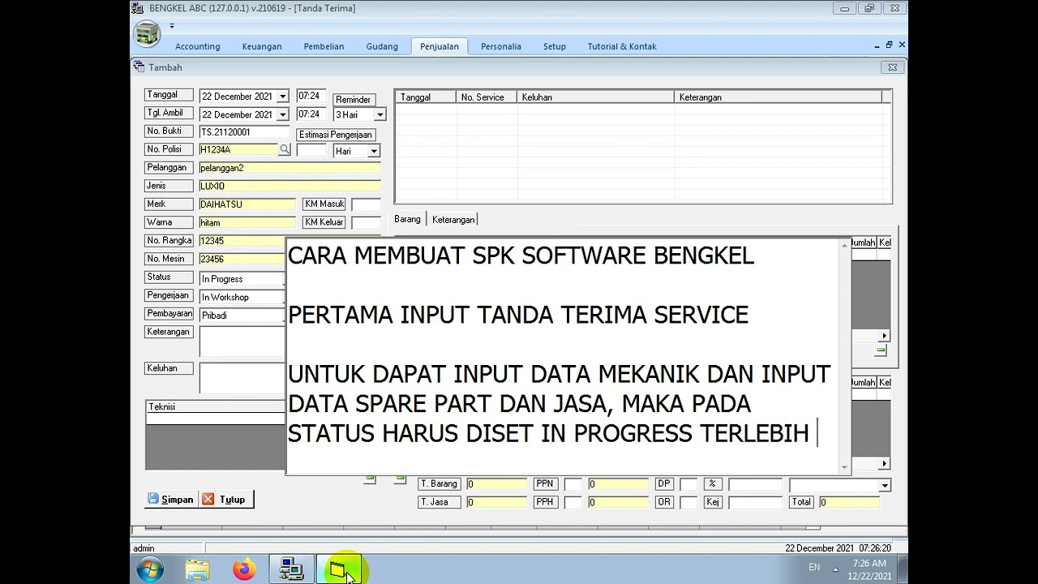The image size is (1038, 584).
Task: Click the magnifier search icon beside No. Polisi
Action: (x=285, y=150)
